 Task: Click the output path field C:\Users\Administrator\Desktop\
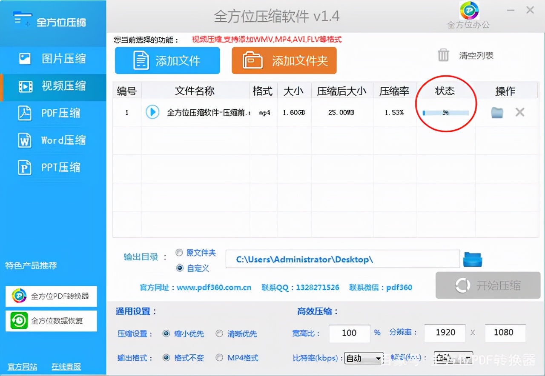point(342,259)
